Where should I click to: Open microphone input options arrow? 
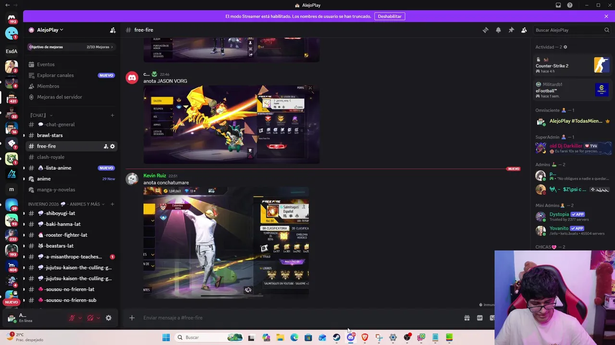80,318
